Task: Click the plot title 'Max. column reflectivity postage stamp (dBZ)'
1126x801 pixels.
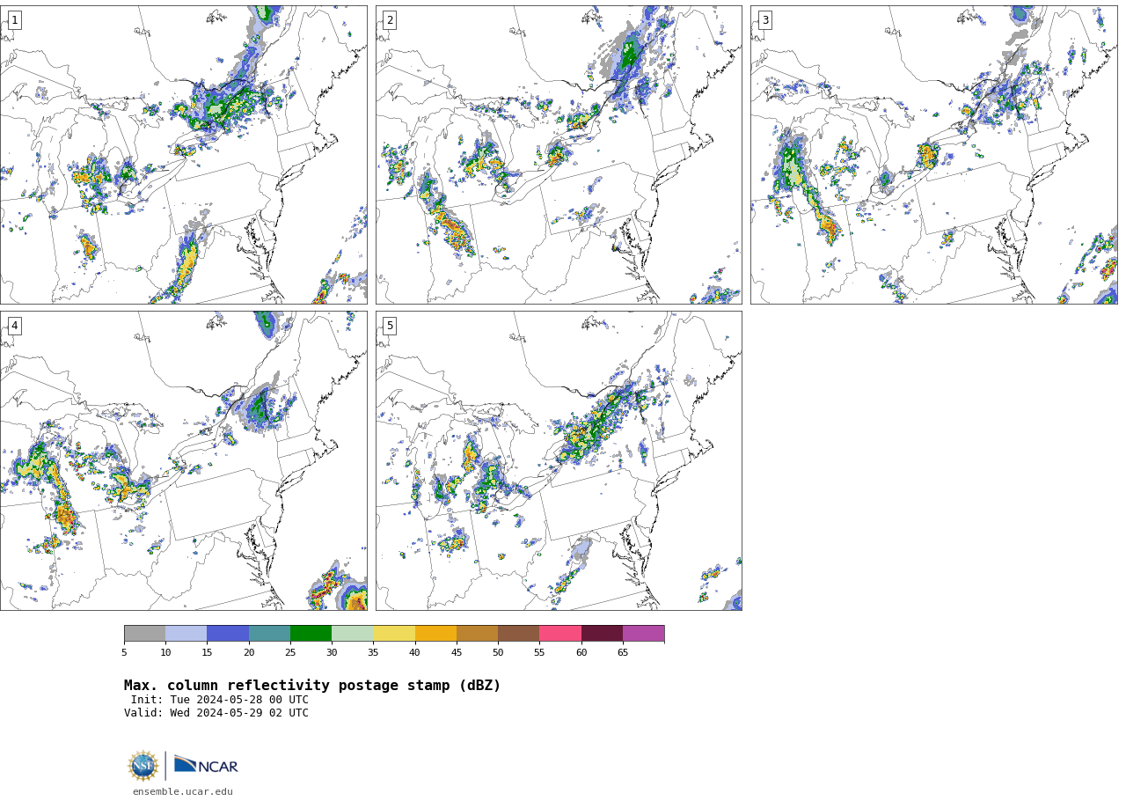Action: pos(312,686)
